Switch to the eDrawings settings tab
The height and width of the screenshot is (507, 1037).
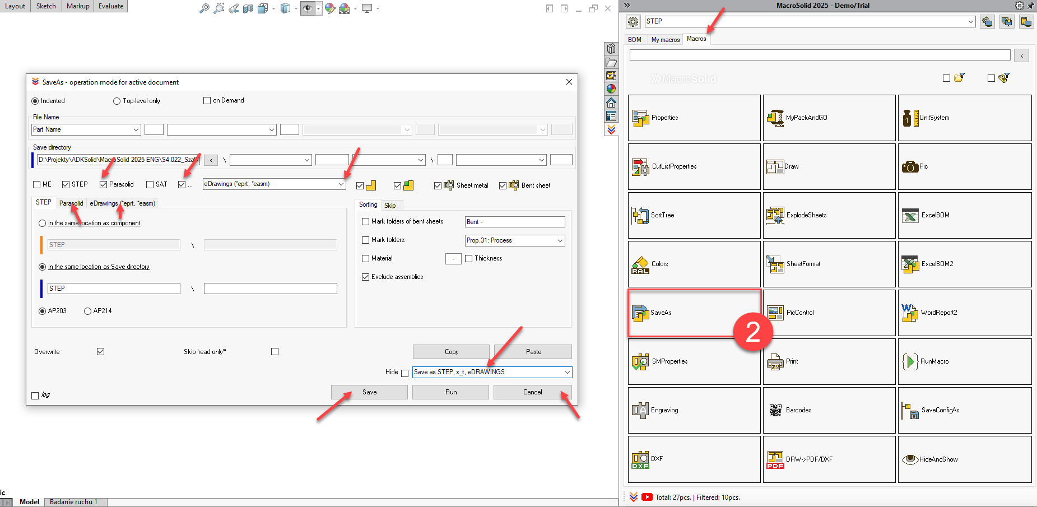122,203
